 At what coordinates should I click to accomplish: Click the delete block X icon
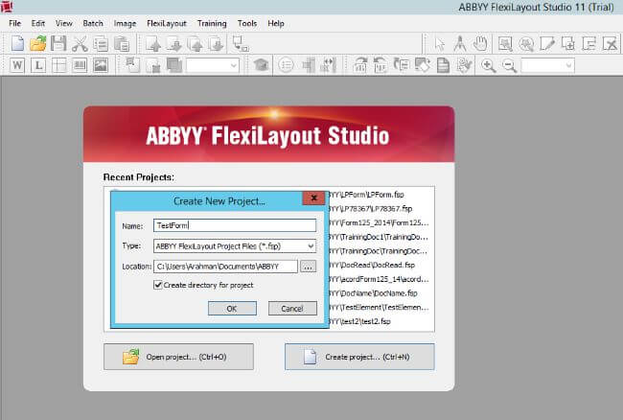tap(610, 44)
